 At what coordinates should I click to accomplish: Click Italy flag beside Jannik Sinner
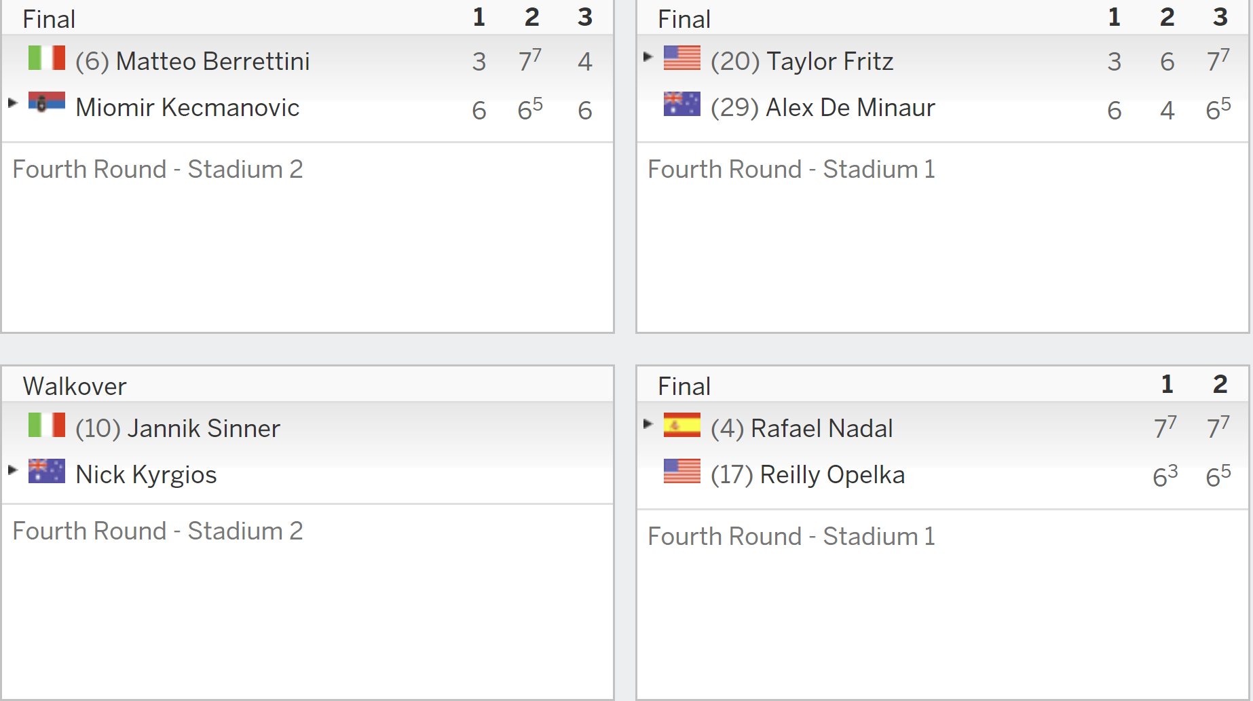[x=47, y=425]
